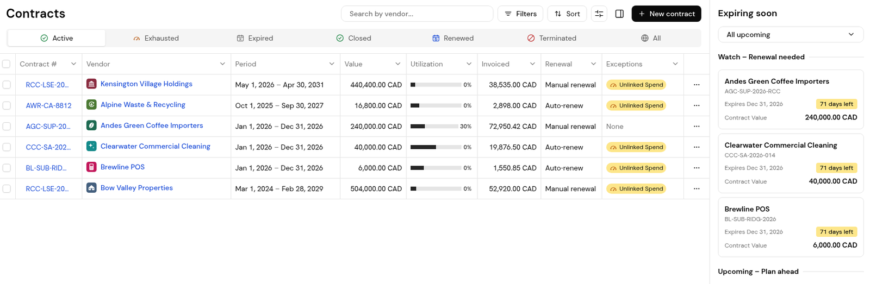
Task: Click Brewline POS vendor icon
Action: (x=91, y=167)
